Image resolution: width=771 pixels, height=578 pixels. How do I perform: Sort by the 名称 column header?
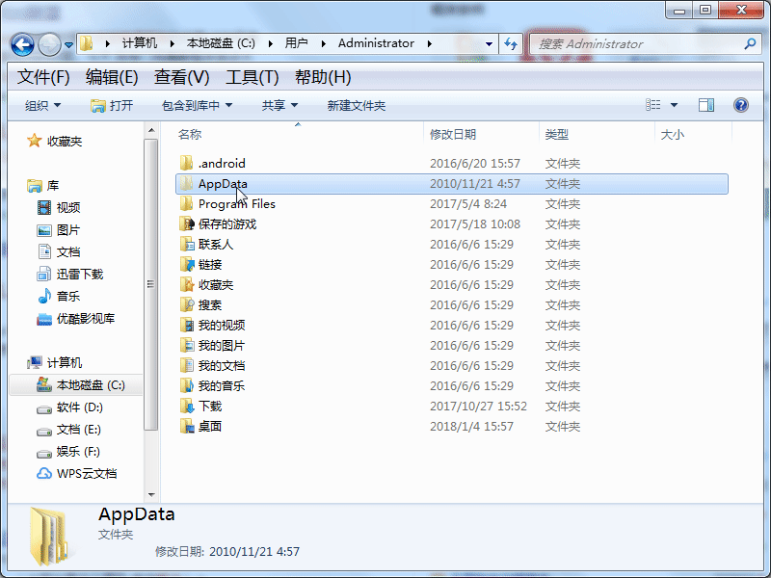click(190, 134)
